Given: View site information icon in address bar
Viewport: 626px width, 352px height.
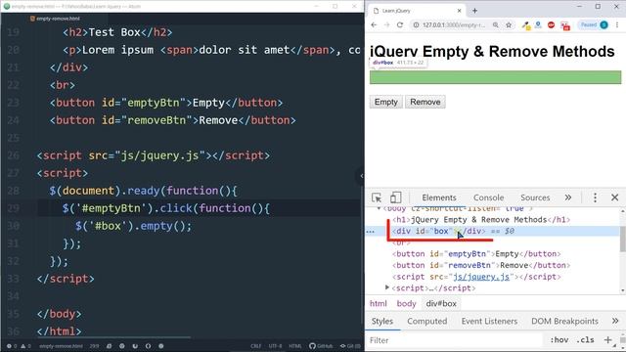Looking at the screenshot, I should 416,24.
